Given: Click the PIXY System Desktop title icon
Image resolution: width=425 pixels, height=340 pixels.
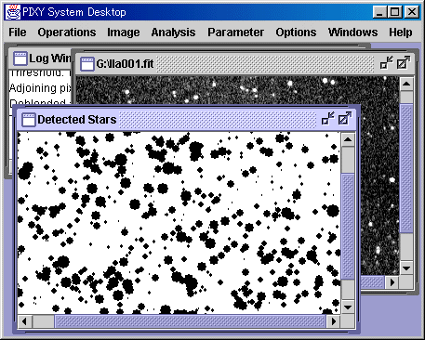Looking at the screenshot, I should [13, 12].
